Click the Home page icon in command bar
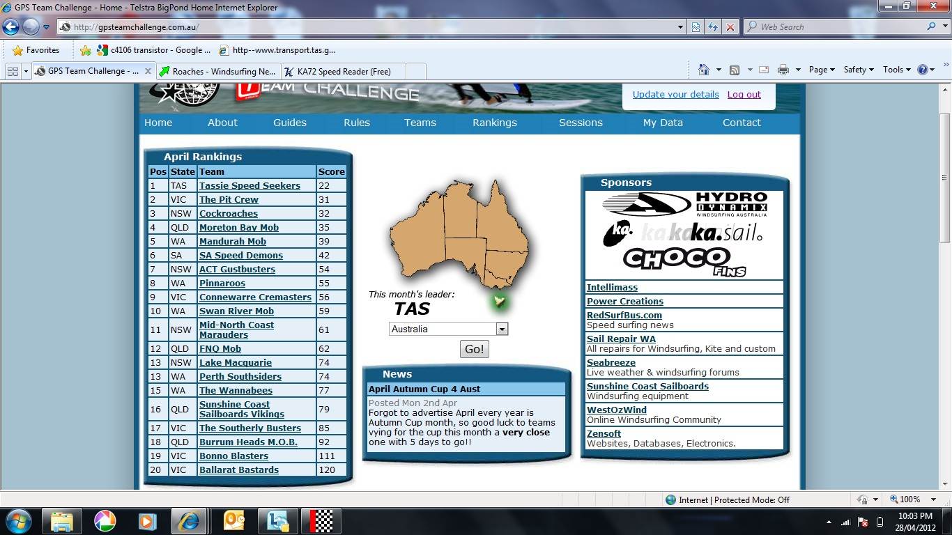 coord(704,70)
